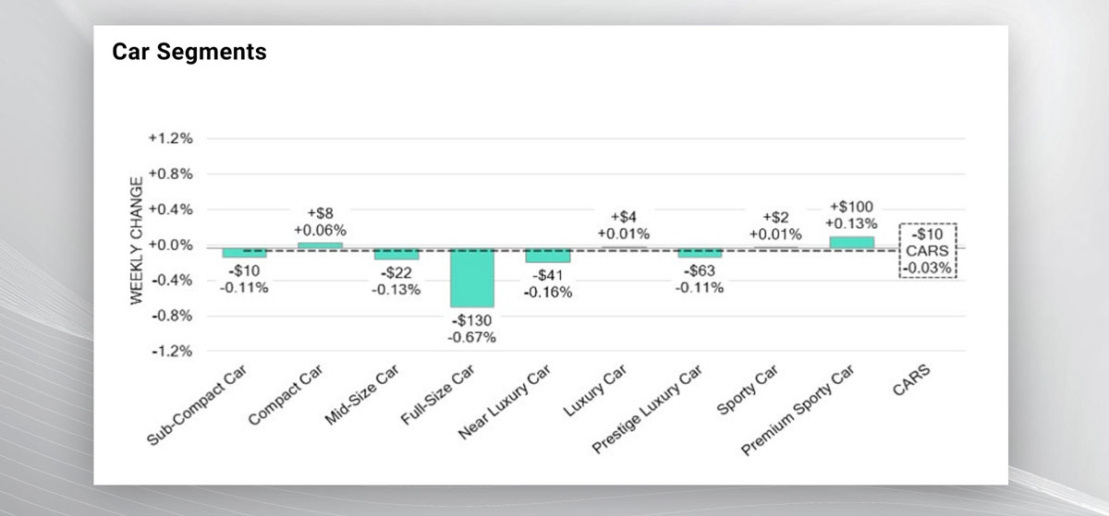1109x516 pixels.
Task: Click the -$41 -0.16% data label
Action: 548,284
